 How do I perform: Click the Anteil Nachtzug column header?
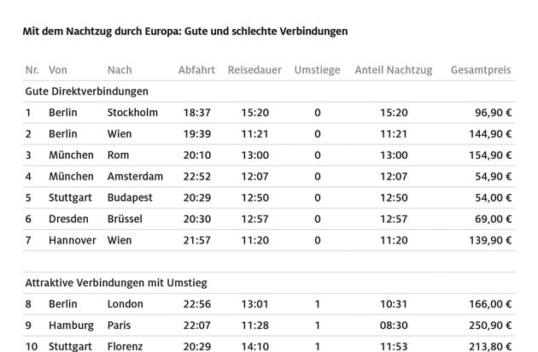394,70
